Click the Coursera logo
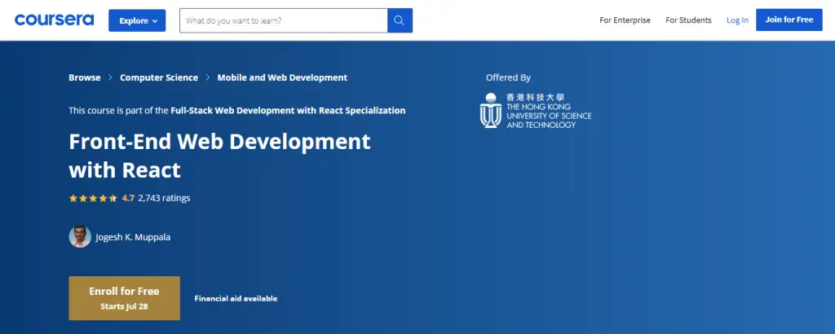The image size is (835, 334). 54,20
